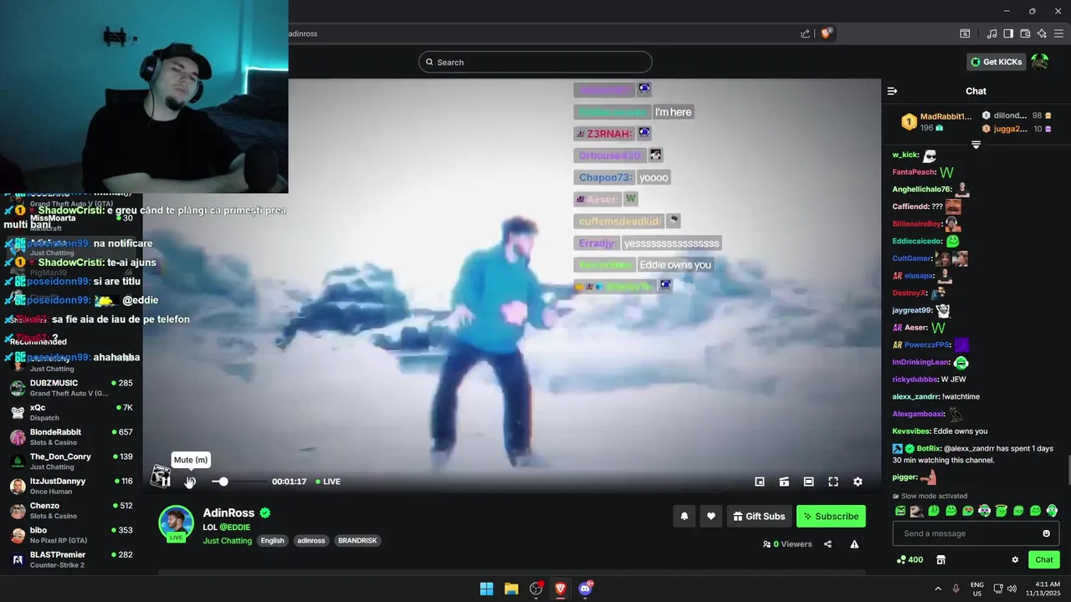Open chat settings gear
1071x602 pixels.
pos(1015,560)
